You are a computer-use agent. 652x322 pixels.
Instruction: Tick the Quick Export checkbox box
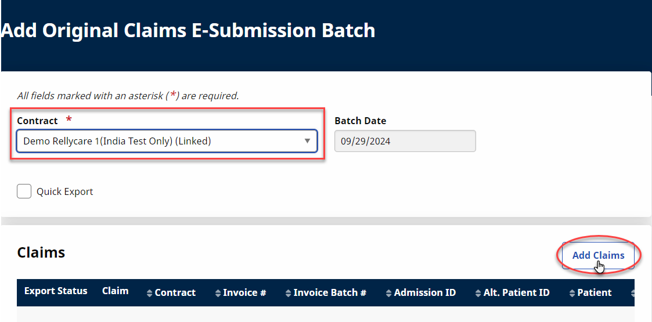[x=24, y=191]
